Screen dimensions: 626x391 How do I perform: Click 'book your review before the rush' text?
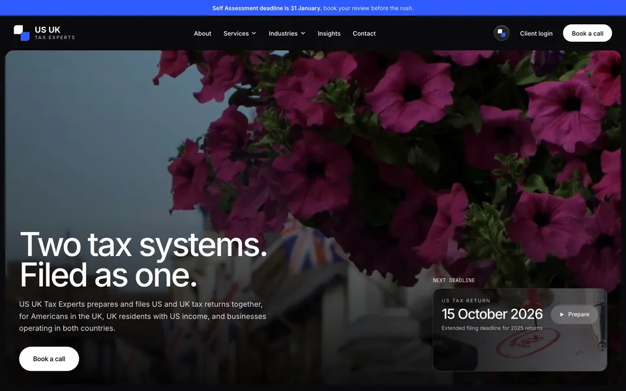click(x=368, y=8)
